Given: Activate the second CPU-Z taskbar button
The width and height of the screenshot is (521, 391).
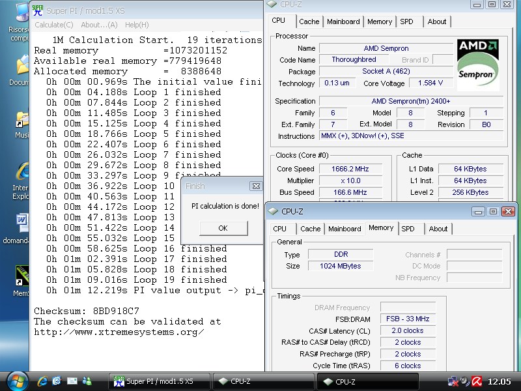Looking at the screenshot, I should coord(367,381).
